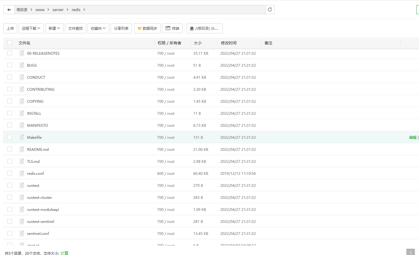Viewport: 419px width, 255px height.
Task: Sort by 大小 column header
Action: [x=198, y=43]
